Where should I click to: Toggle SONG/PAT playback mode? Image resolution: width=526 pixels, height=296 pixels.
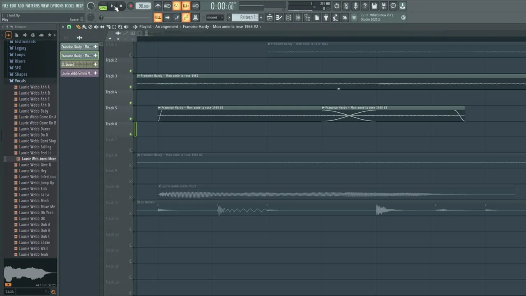tap(103, 6)
